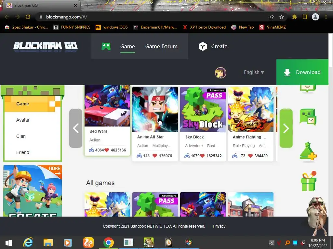Click the media player taskbar icon

68,243
